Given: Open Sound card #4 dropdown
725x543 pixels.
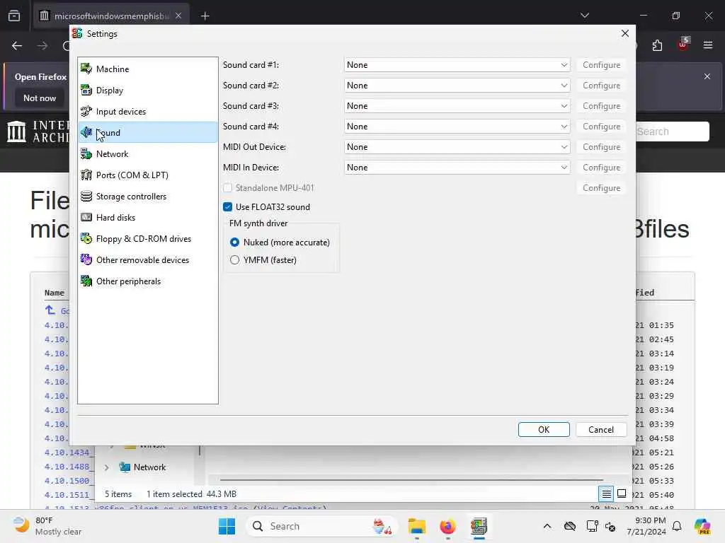Looking at the screenshot, I should point(457,127).
